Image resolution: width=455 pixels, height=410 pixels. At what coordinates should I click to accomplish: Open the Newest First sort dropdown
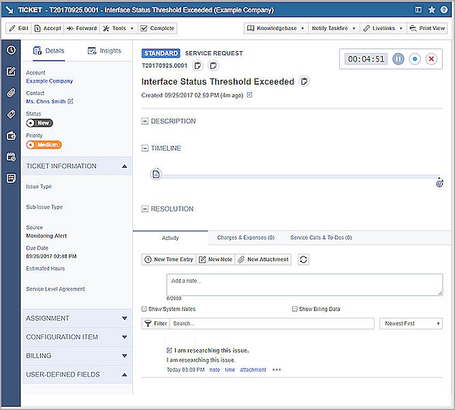click(x=412, y=323)
